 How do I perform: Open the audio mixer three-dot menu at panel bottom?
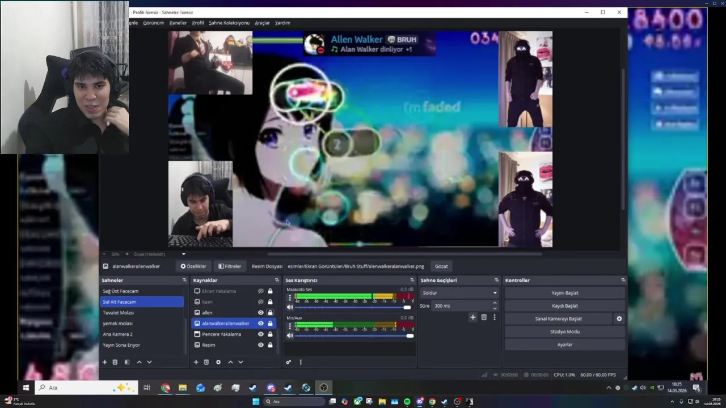[x=301, y=362]
